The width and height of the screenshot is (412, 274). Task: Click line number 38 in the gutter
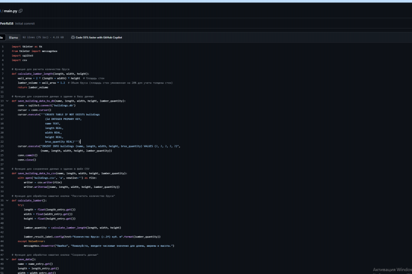[x=2, y=214]
